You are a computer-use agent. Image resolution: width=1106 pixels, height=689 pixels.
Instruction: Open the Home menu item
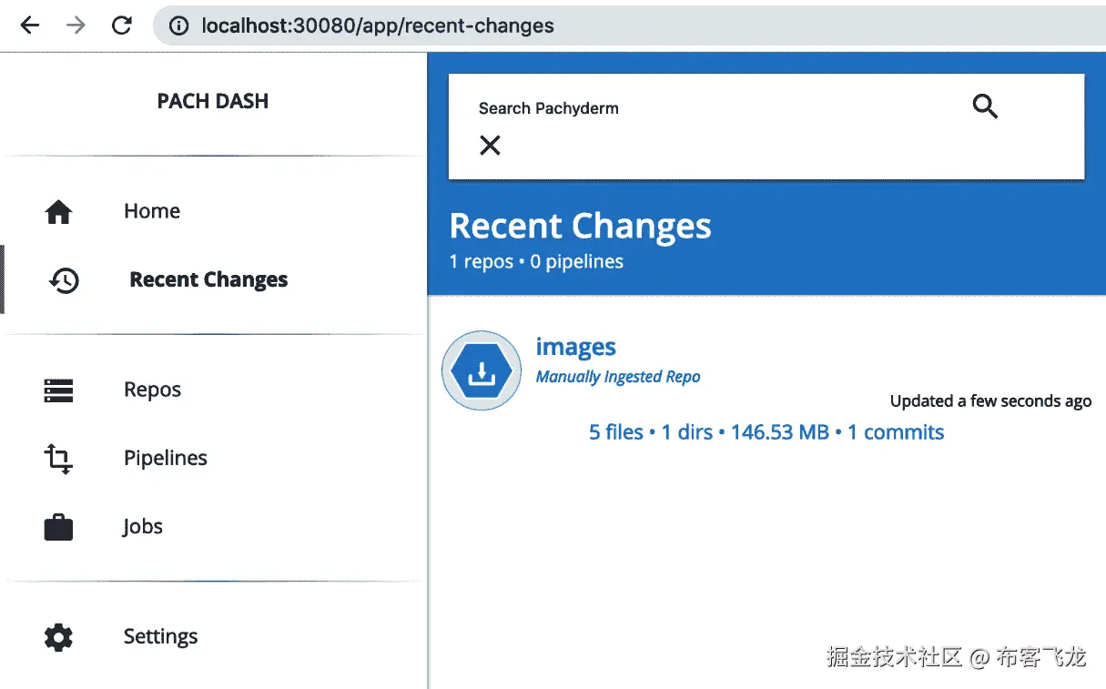[x=152, y=211]
